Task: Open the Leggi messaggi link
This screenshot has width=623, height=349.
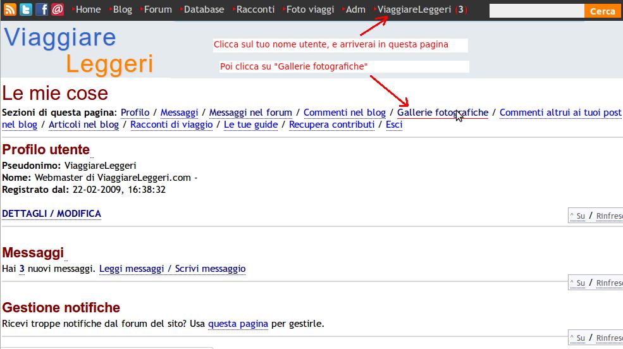Action: (132, 269)
